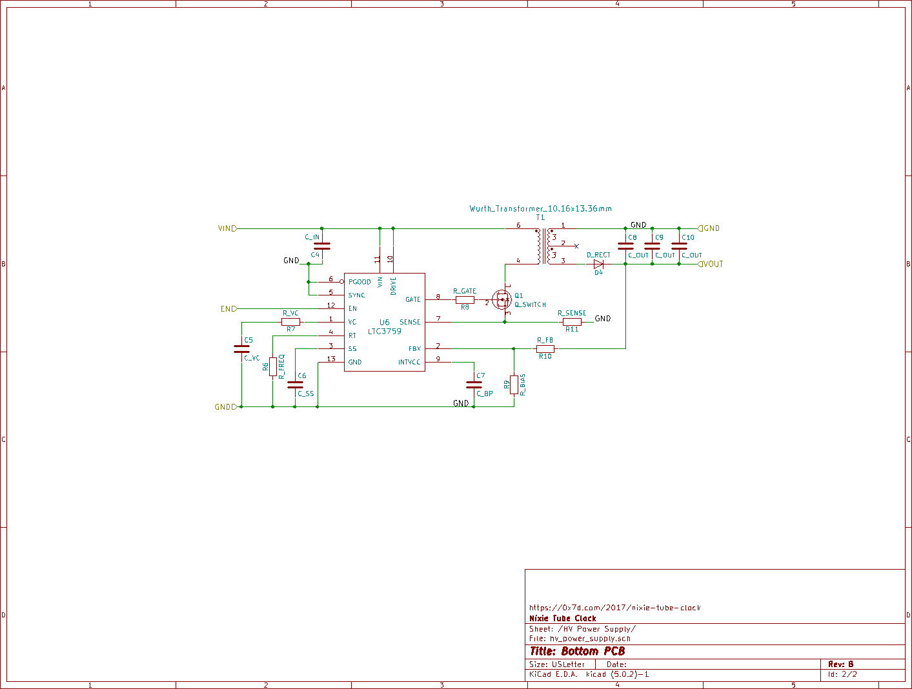
Task: Select the EN input label
Action: (x=228, y=309)
